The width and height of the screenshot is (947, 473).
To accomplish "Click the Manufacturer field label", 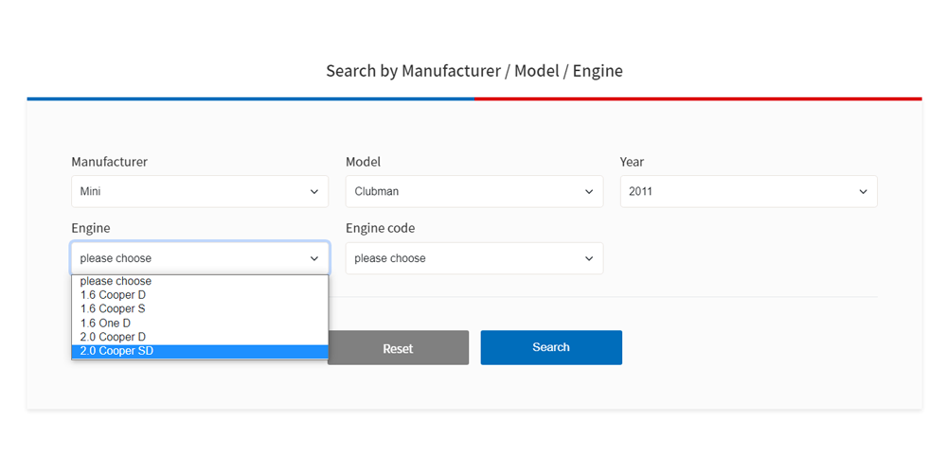I will pos(109,162).
